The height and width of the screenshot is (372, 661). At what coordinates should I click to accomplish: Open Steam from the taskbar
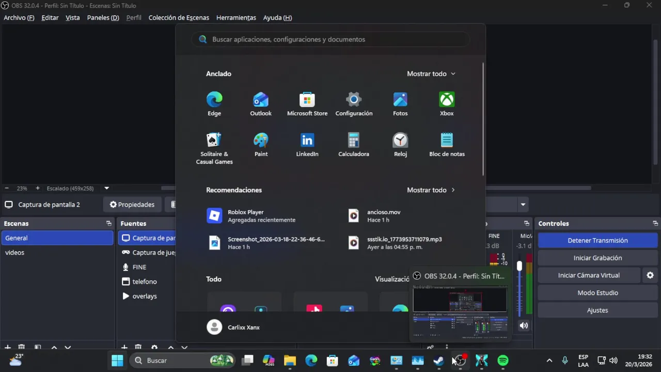439,361
